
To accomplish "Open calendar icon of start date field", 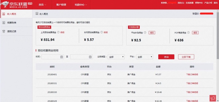I will [x=62, y=57].
